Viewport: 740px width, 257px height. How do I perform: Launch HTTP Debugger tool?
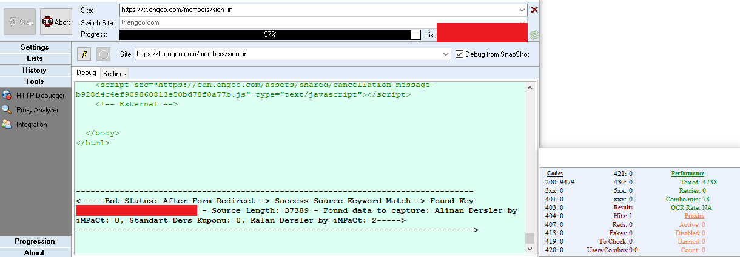(x=40, y=96)
